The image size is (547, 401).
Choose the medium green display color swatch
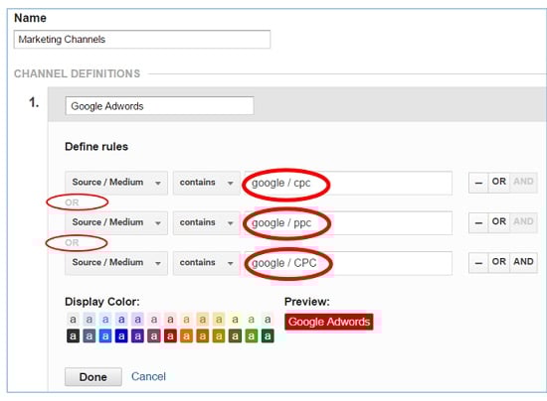pos(252,336)
